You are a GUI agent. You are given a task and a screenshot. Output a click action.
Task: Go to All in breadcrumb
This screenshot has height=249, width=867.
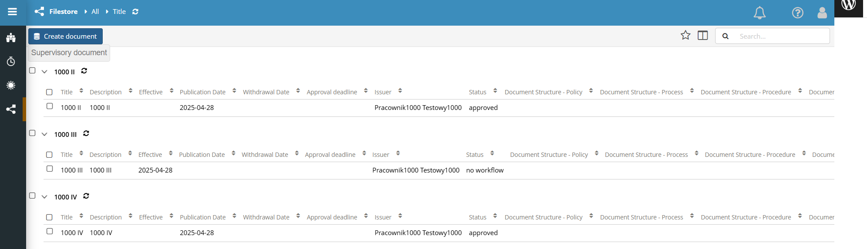pos(95,12)
